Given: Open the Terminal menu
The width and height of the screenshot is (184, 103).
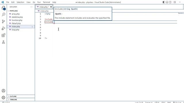Looking at the screenshot, I should pos(46,2).
